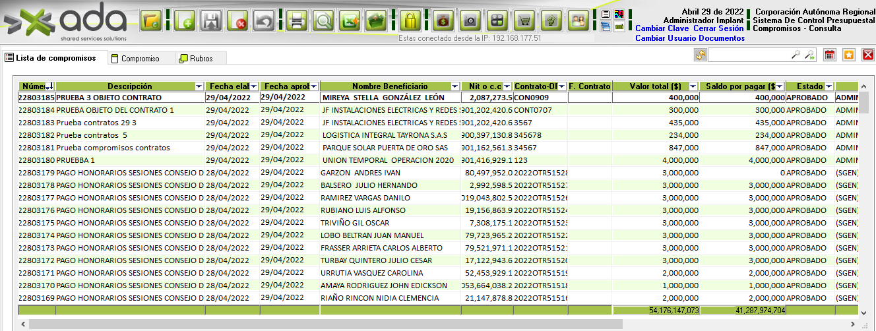Expand the Nombre Beneficiario column filter
The width and height of the screenshot is (876, 331).
coord(454,87)
